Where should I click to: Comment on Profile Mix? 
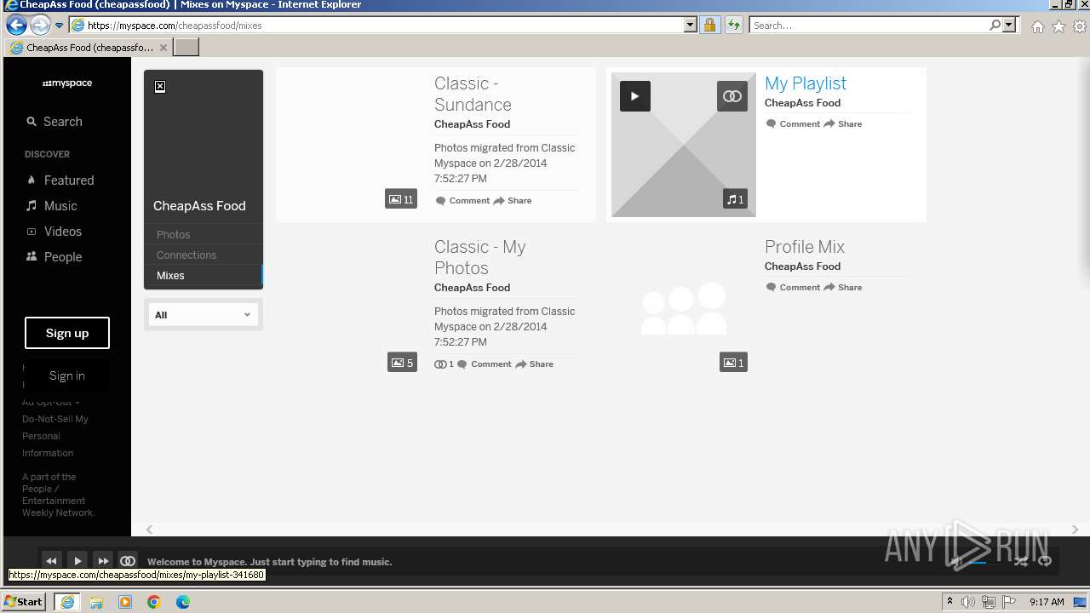point(793,288)
